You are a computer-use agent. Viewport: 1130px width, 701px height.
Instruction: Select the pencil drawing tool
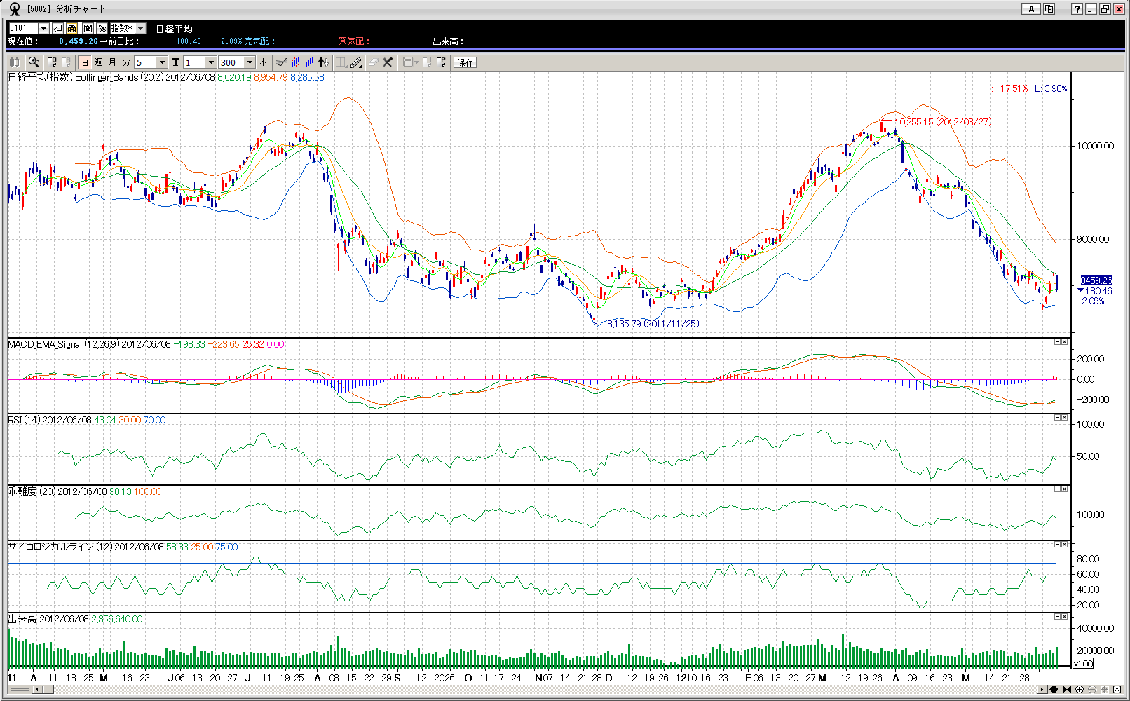pos(357,62)
